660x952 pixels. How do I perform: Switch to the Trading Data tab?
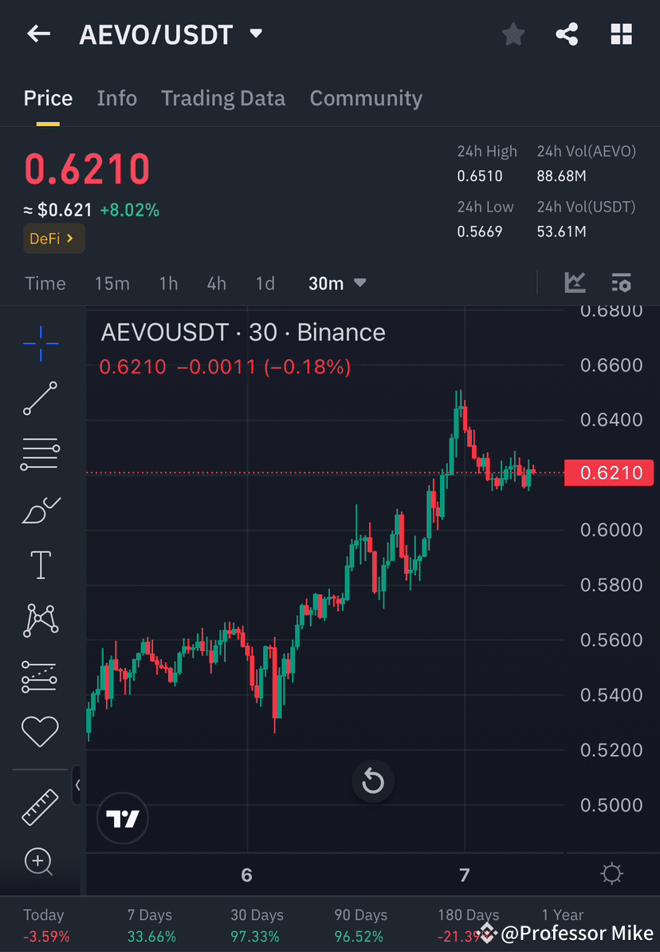(x=223, y=97)
